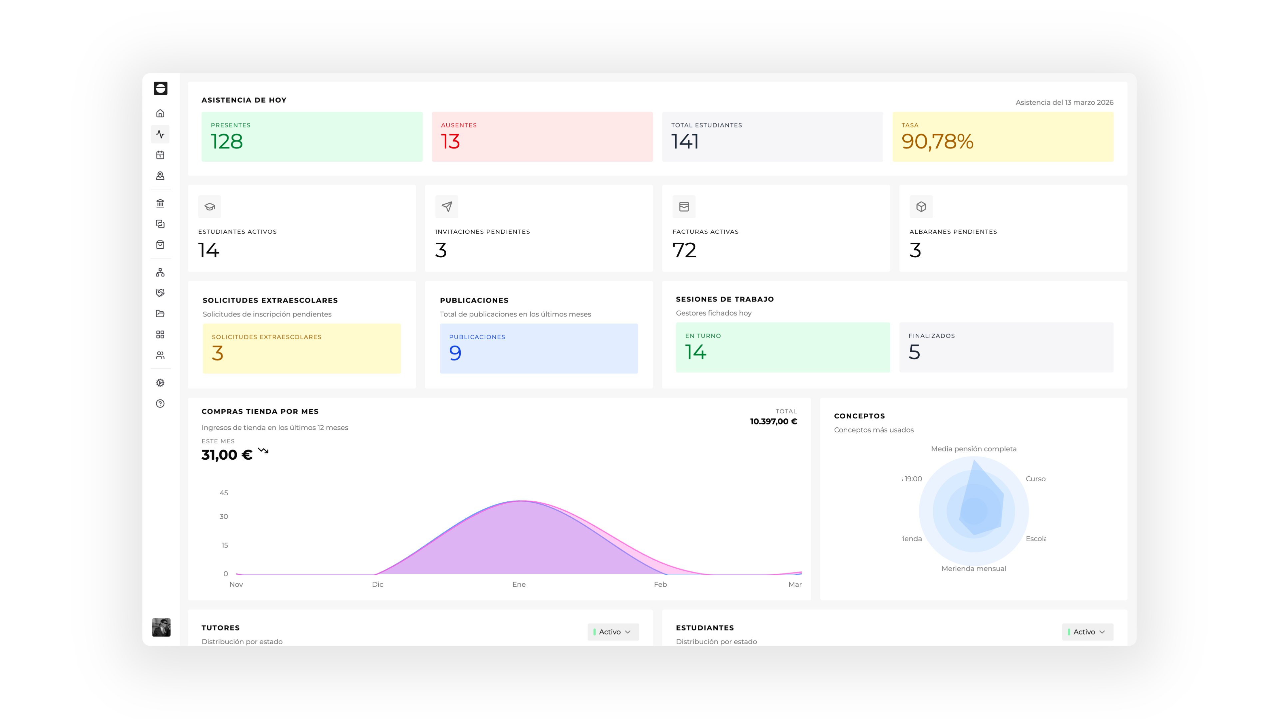Open the calendar icon in sidebar
Viewport: 1279px width, 719px height.
[x=160, y=155]
